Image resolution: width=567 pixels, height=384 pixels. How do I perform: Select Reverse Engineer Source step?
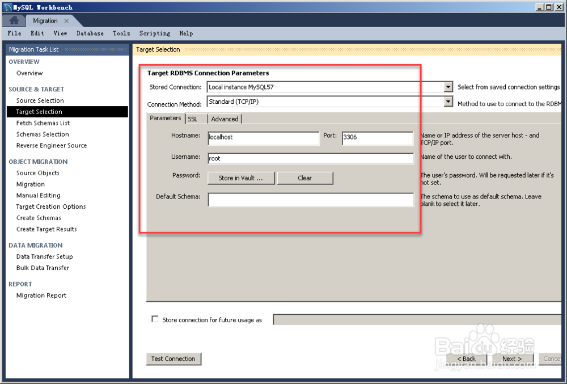(52, 145)
